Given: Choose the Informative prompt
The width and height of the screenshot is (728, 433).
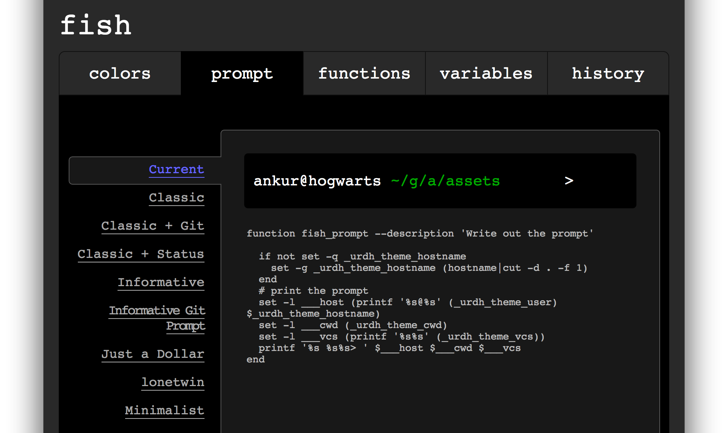Looking at the screenshot, I should click(161, 282).
